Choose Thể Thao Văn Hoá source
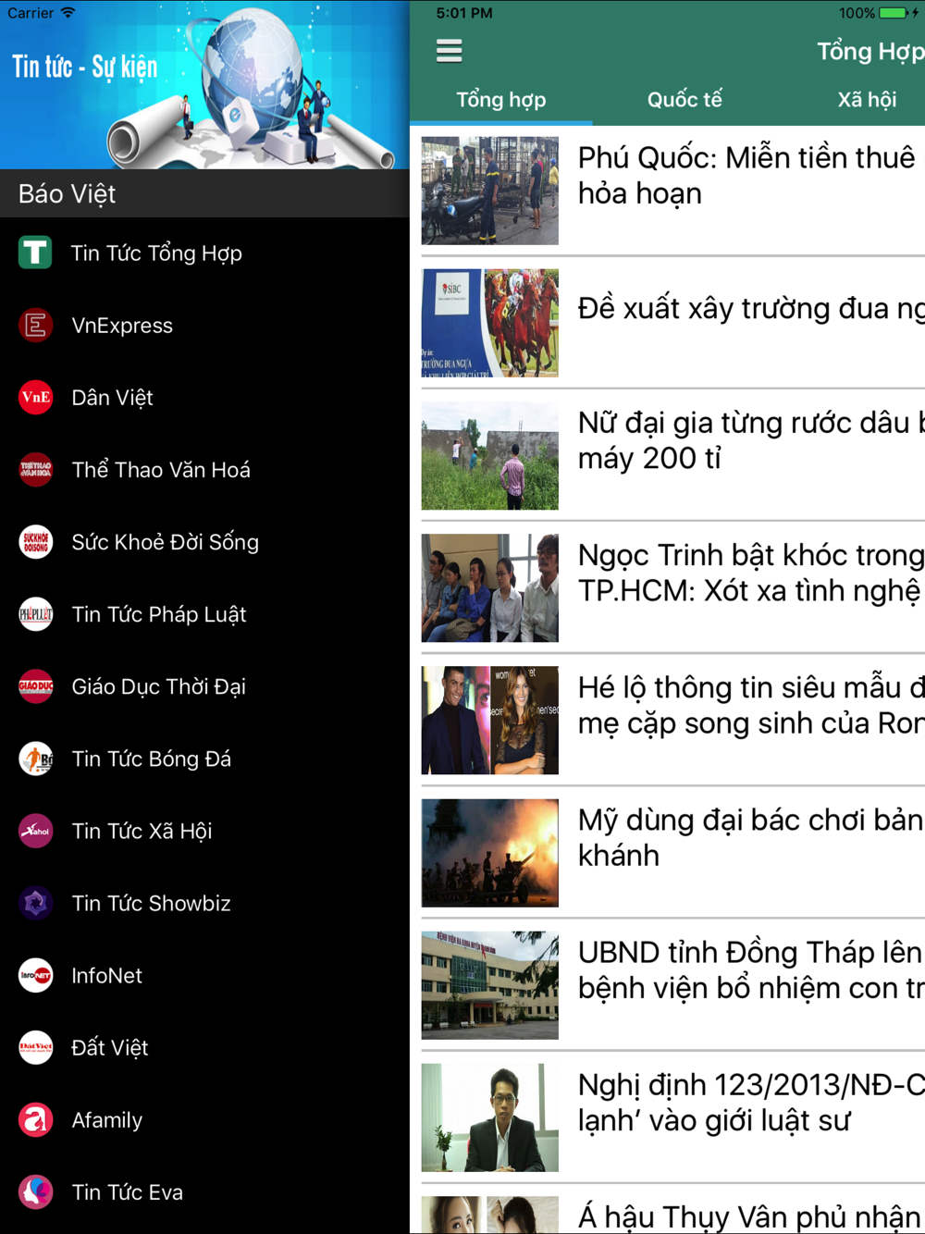Image resolution: width=925 pixels, height=1234 pixels. [204, 469]
